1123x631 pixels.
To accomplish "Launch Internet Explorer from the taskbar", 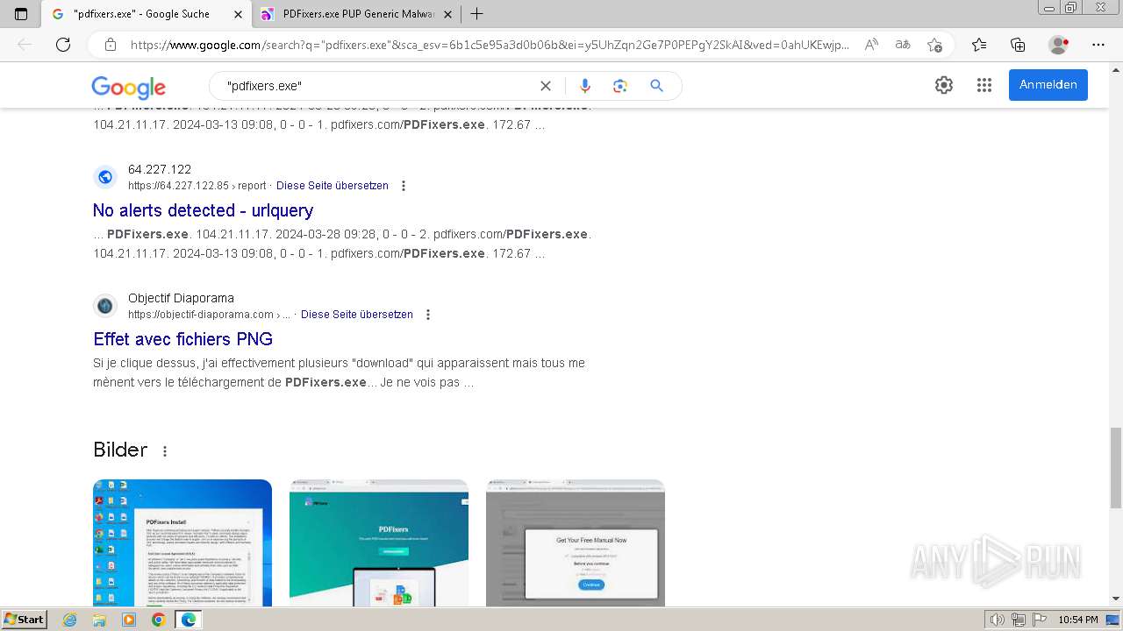I will coord(70,620).
